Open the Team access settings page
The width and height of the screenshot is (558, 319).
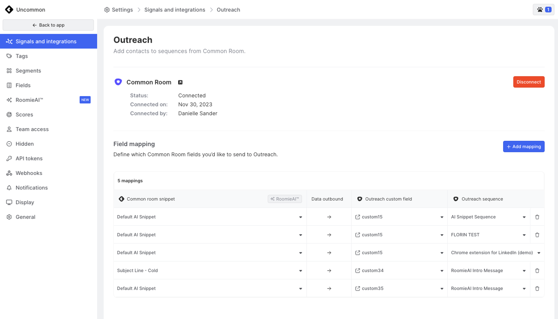[x=48, y=129]
